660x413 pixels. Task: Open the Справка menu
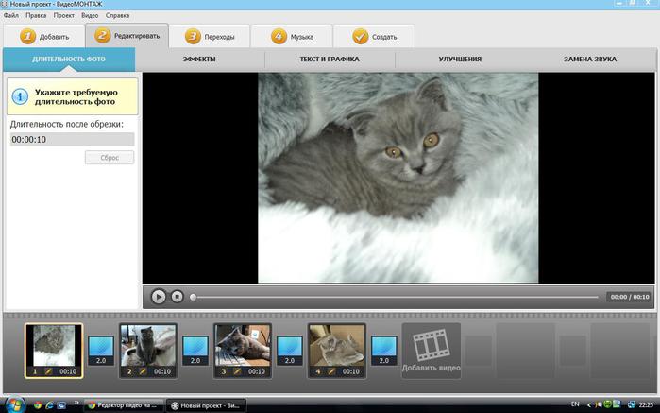[117, 15]
